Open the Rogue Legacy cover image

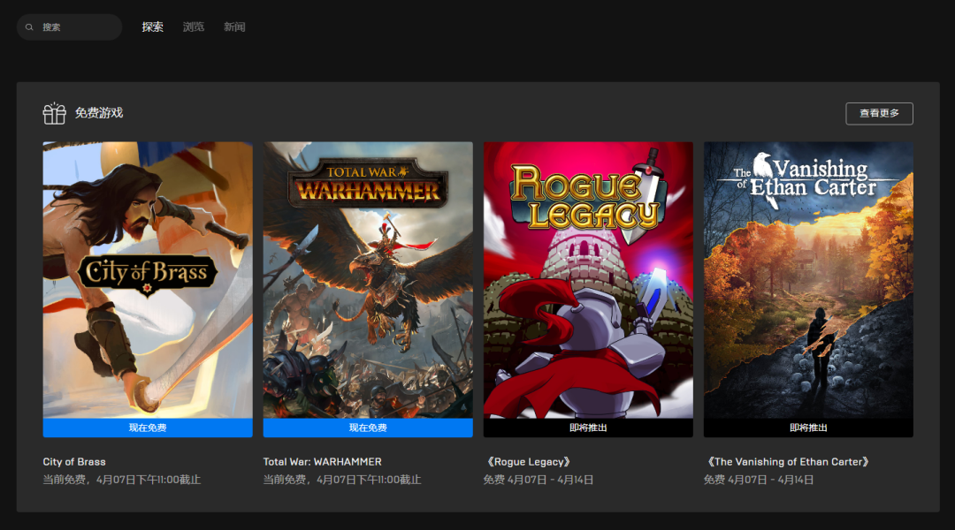[588, 281]
